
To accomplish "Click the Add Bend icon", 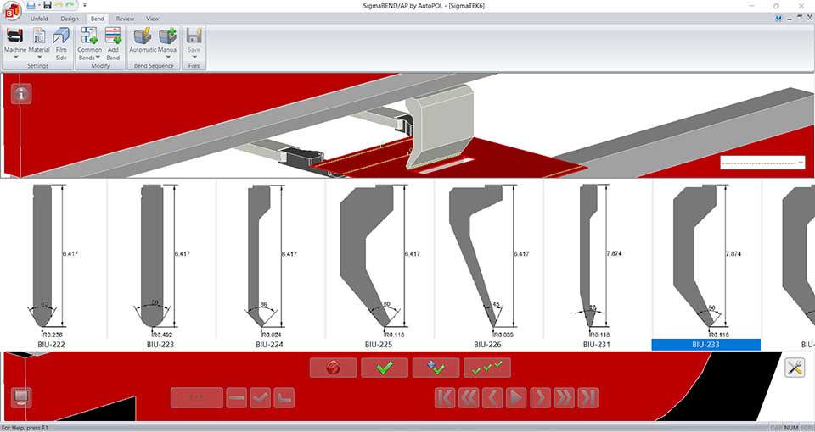I will (x=113, y=36).
